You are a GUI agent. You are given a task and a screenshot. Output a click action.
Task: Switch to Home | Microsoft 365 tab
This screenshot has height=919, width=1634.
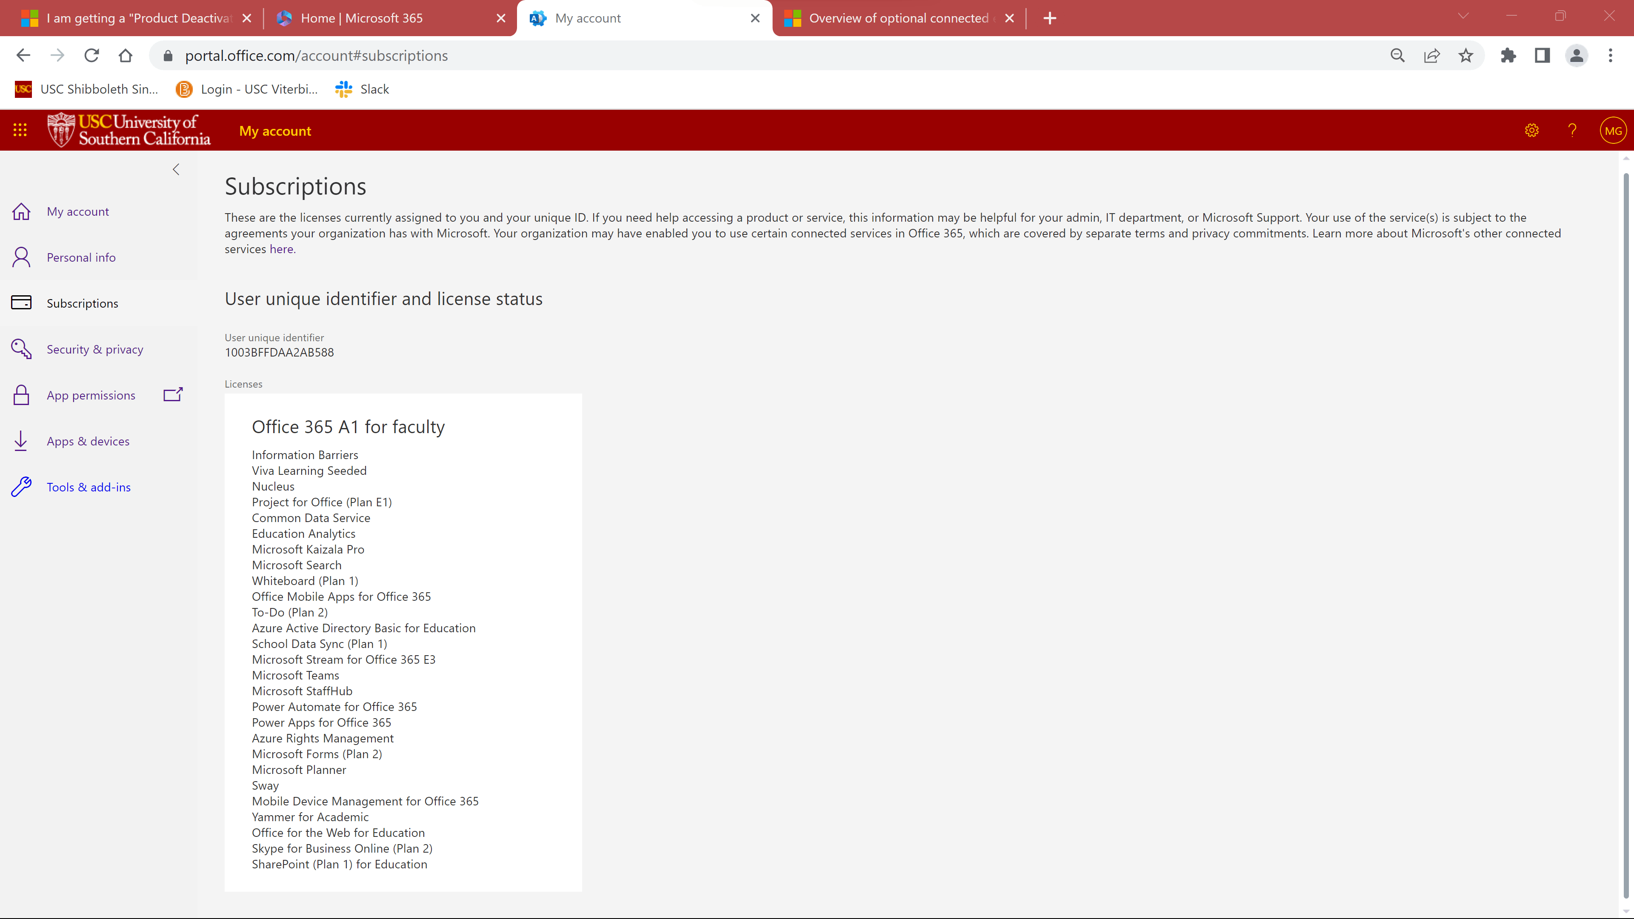(362, 18)
